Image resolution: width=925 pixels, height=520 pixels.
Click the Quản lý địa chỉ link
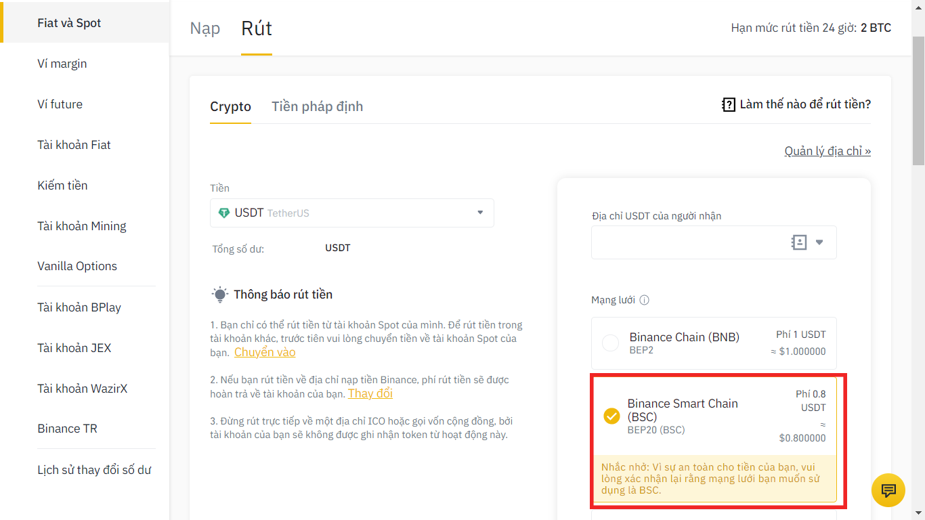point(827,151)
